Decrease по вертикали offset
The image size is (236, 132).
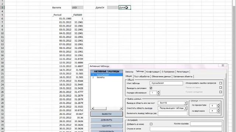click(218, 112)
